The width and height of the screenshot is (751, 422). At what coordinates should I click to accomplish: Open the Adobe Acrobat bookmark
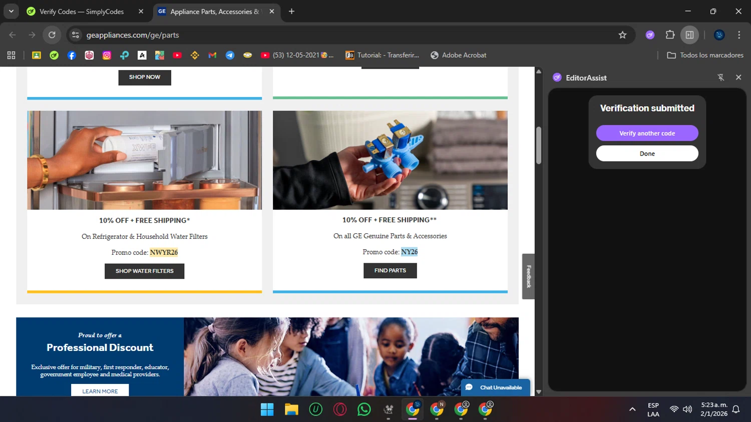click(459, 55)
